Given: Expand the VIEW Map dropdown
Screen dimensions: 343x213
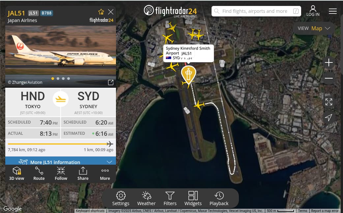Looking at the screenshot, I should pyautogui.click(x=314, y=28).
